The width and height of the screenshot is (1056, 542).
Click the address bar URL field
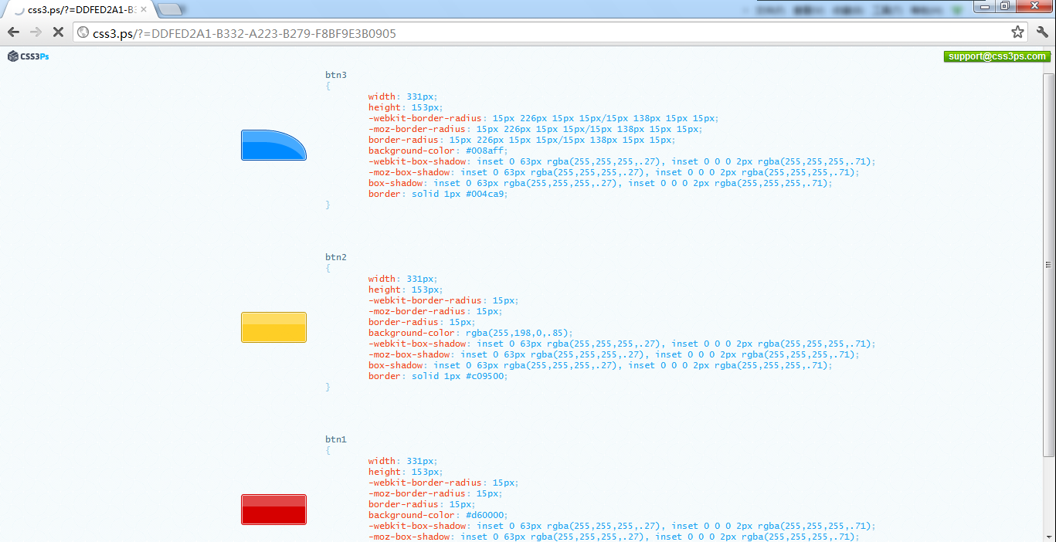point(541,33)
